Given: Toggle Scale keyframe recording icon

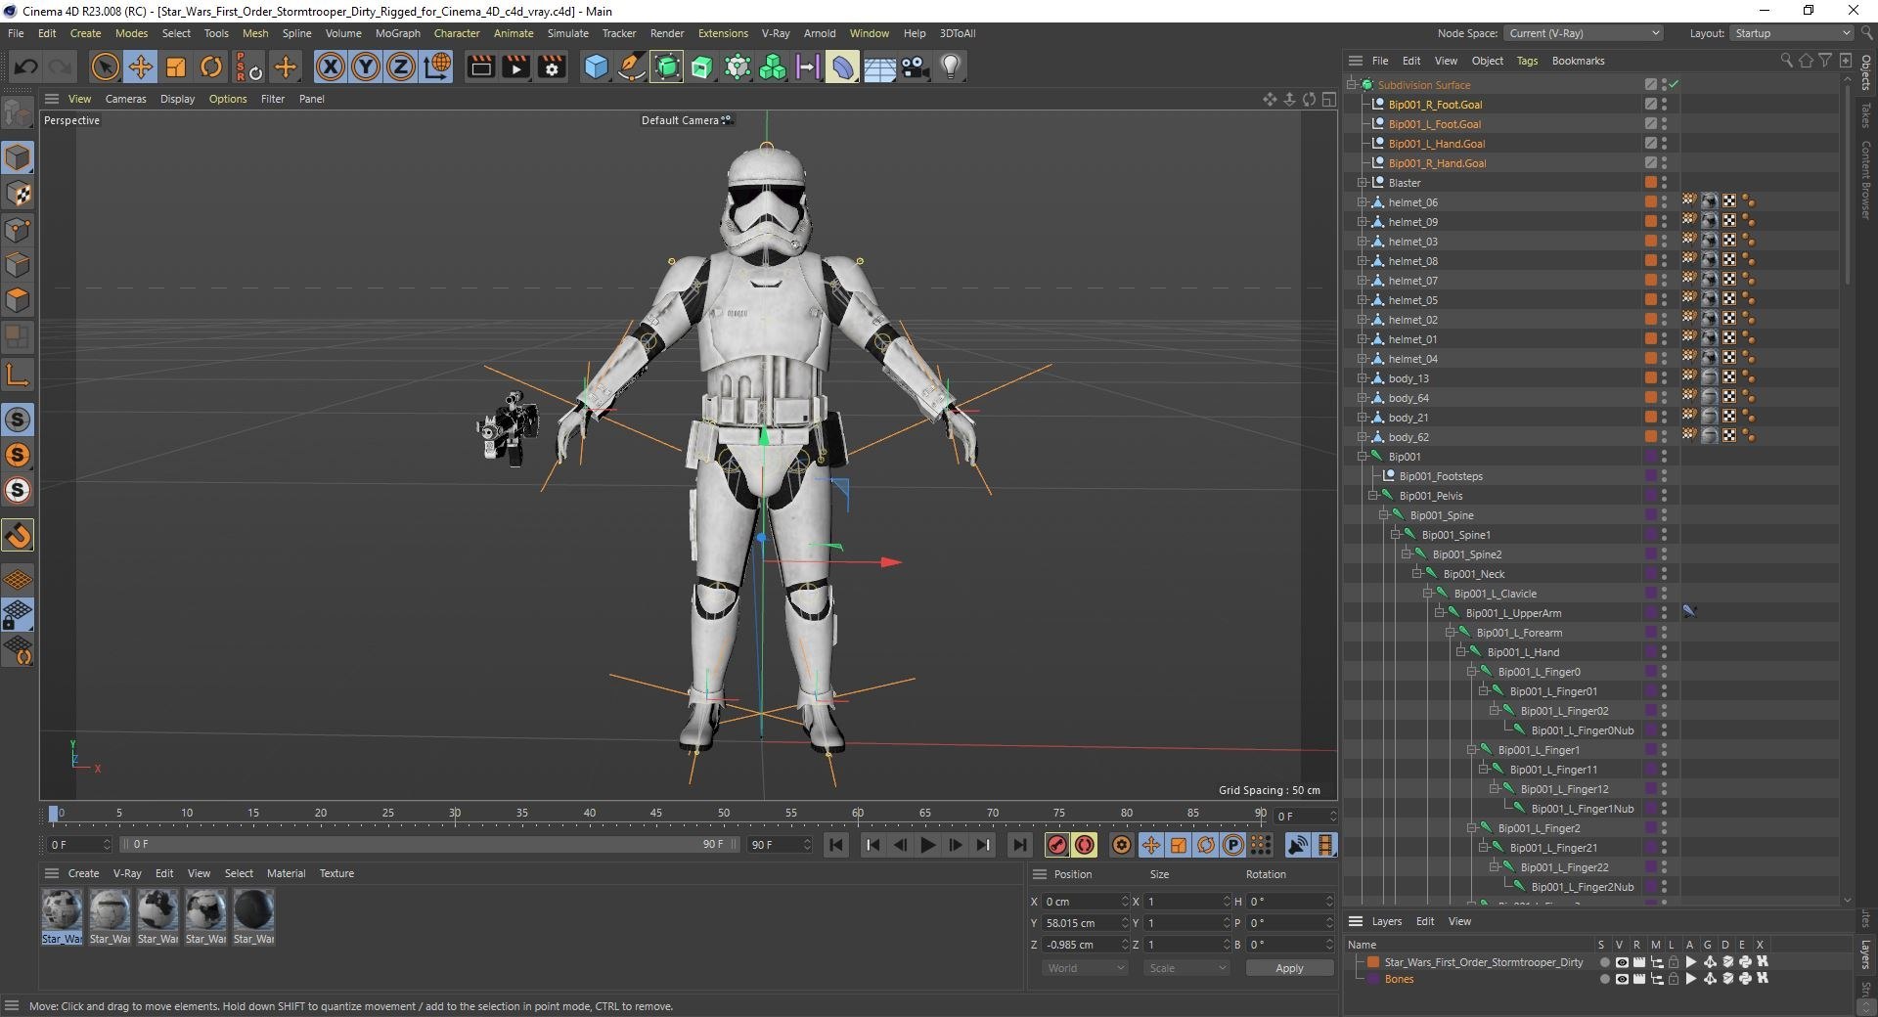Looking at the screenshot, I should (x=1179, y=845).
